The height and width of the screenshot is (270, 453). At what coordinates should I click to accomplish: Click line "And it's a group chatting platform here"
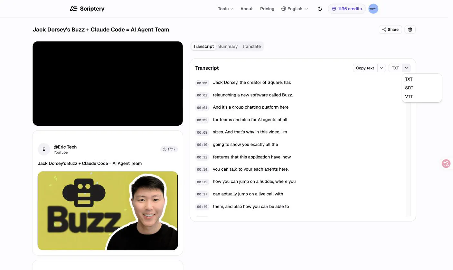coord(250,107)
